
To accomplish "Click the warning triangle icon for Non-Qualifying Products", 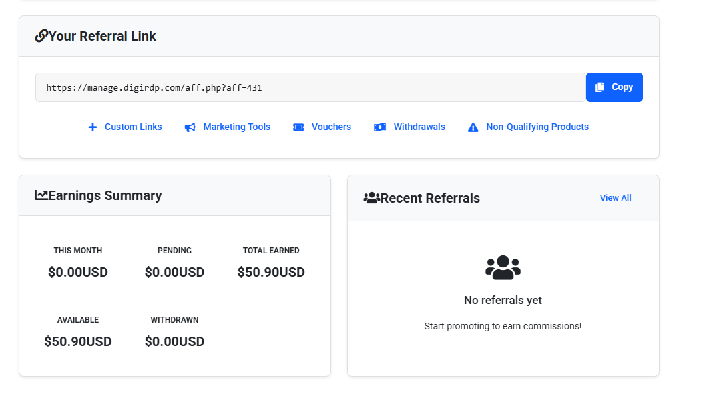I will tap(473, 127).
